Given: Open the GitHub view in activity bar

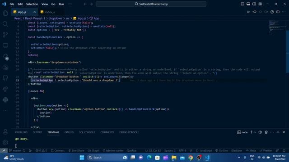Looking at the screenshot, I should pyautogui.click(x=5, y=78).
